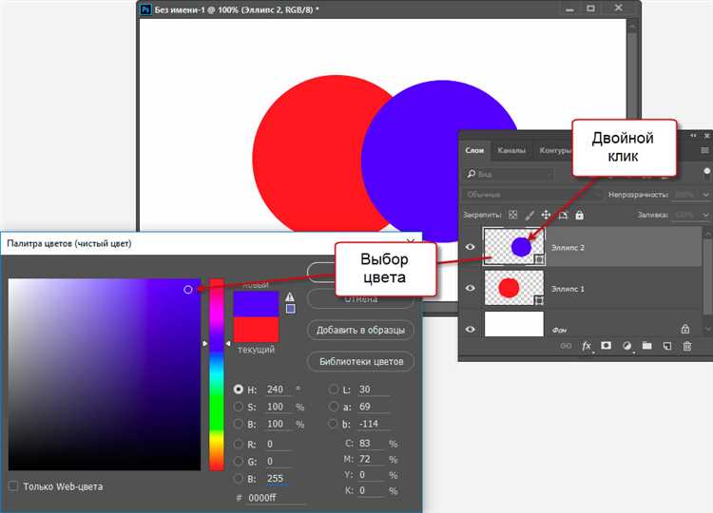Delete layer using the trash icon
Screen dimensions: 713x513
[x=687, y=346]
